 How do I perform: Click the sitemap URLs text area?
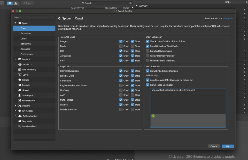point(188,101)
